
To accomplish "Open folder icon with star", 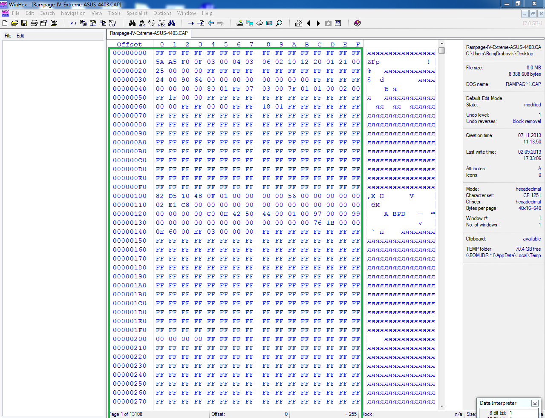I will [54, 23].
